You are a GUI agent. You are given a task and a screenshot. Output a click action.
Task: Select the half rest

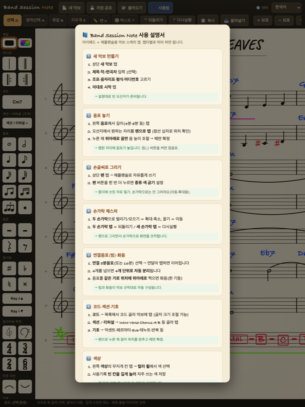tap(25, 230)
